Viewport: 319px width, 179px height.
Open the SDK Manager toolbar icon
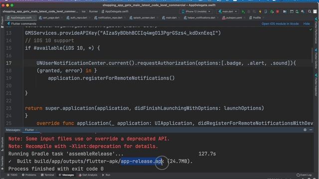tap(303, 11)
